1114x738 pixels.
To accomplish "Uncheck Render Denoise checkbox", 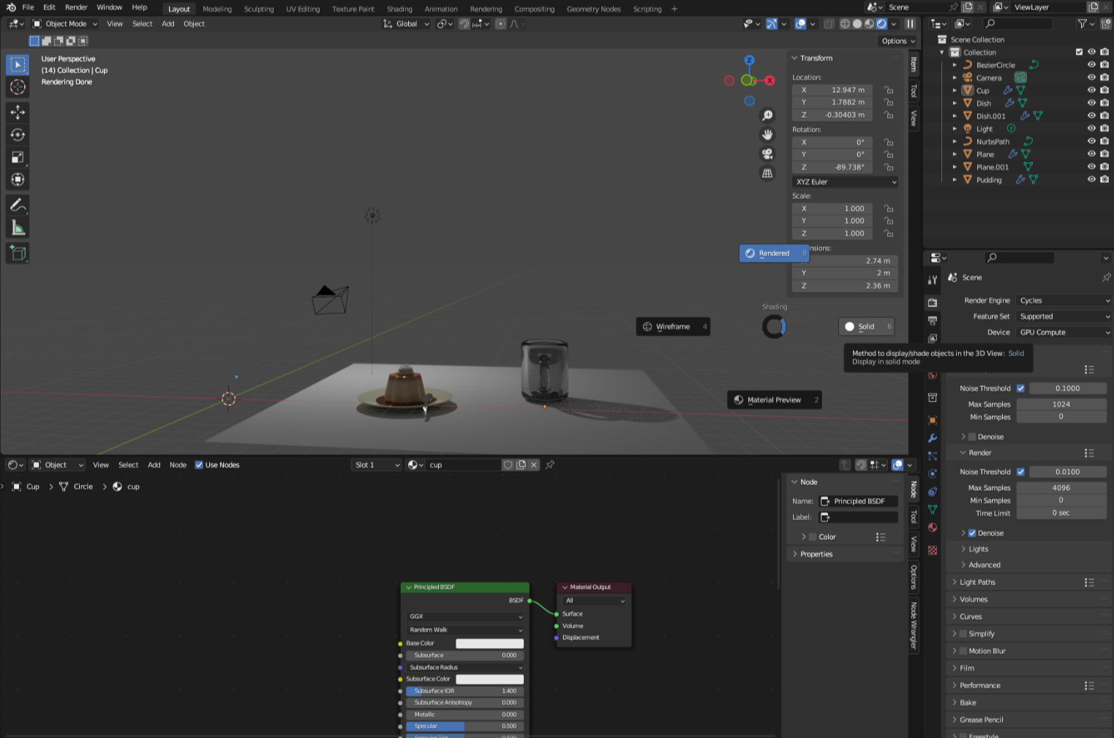I will (972, 533).
